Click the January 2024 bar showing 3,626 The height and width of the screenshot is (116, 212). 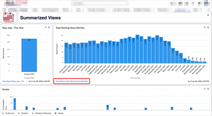(x=66, y=53)
